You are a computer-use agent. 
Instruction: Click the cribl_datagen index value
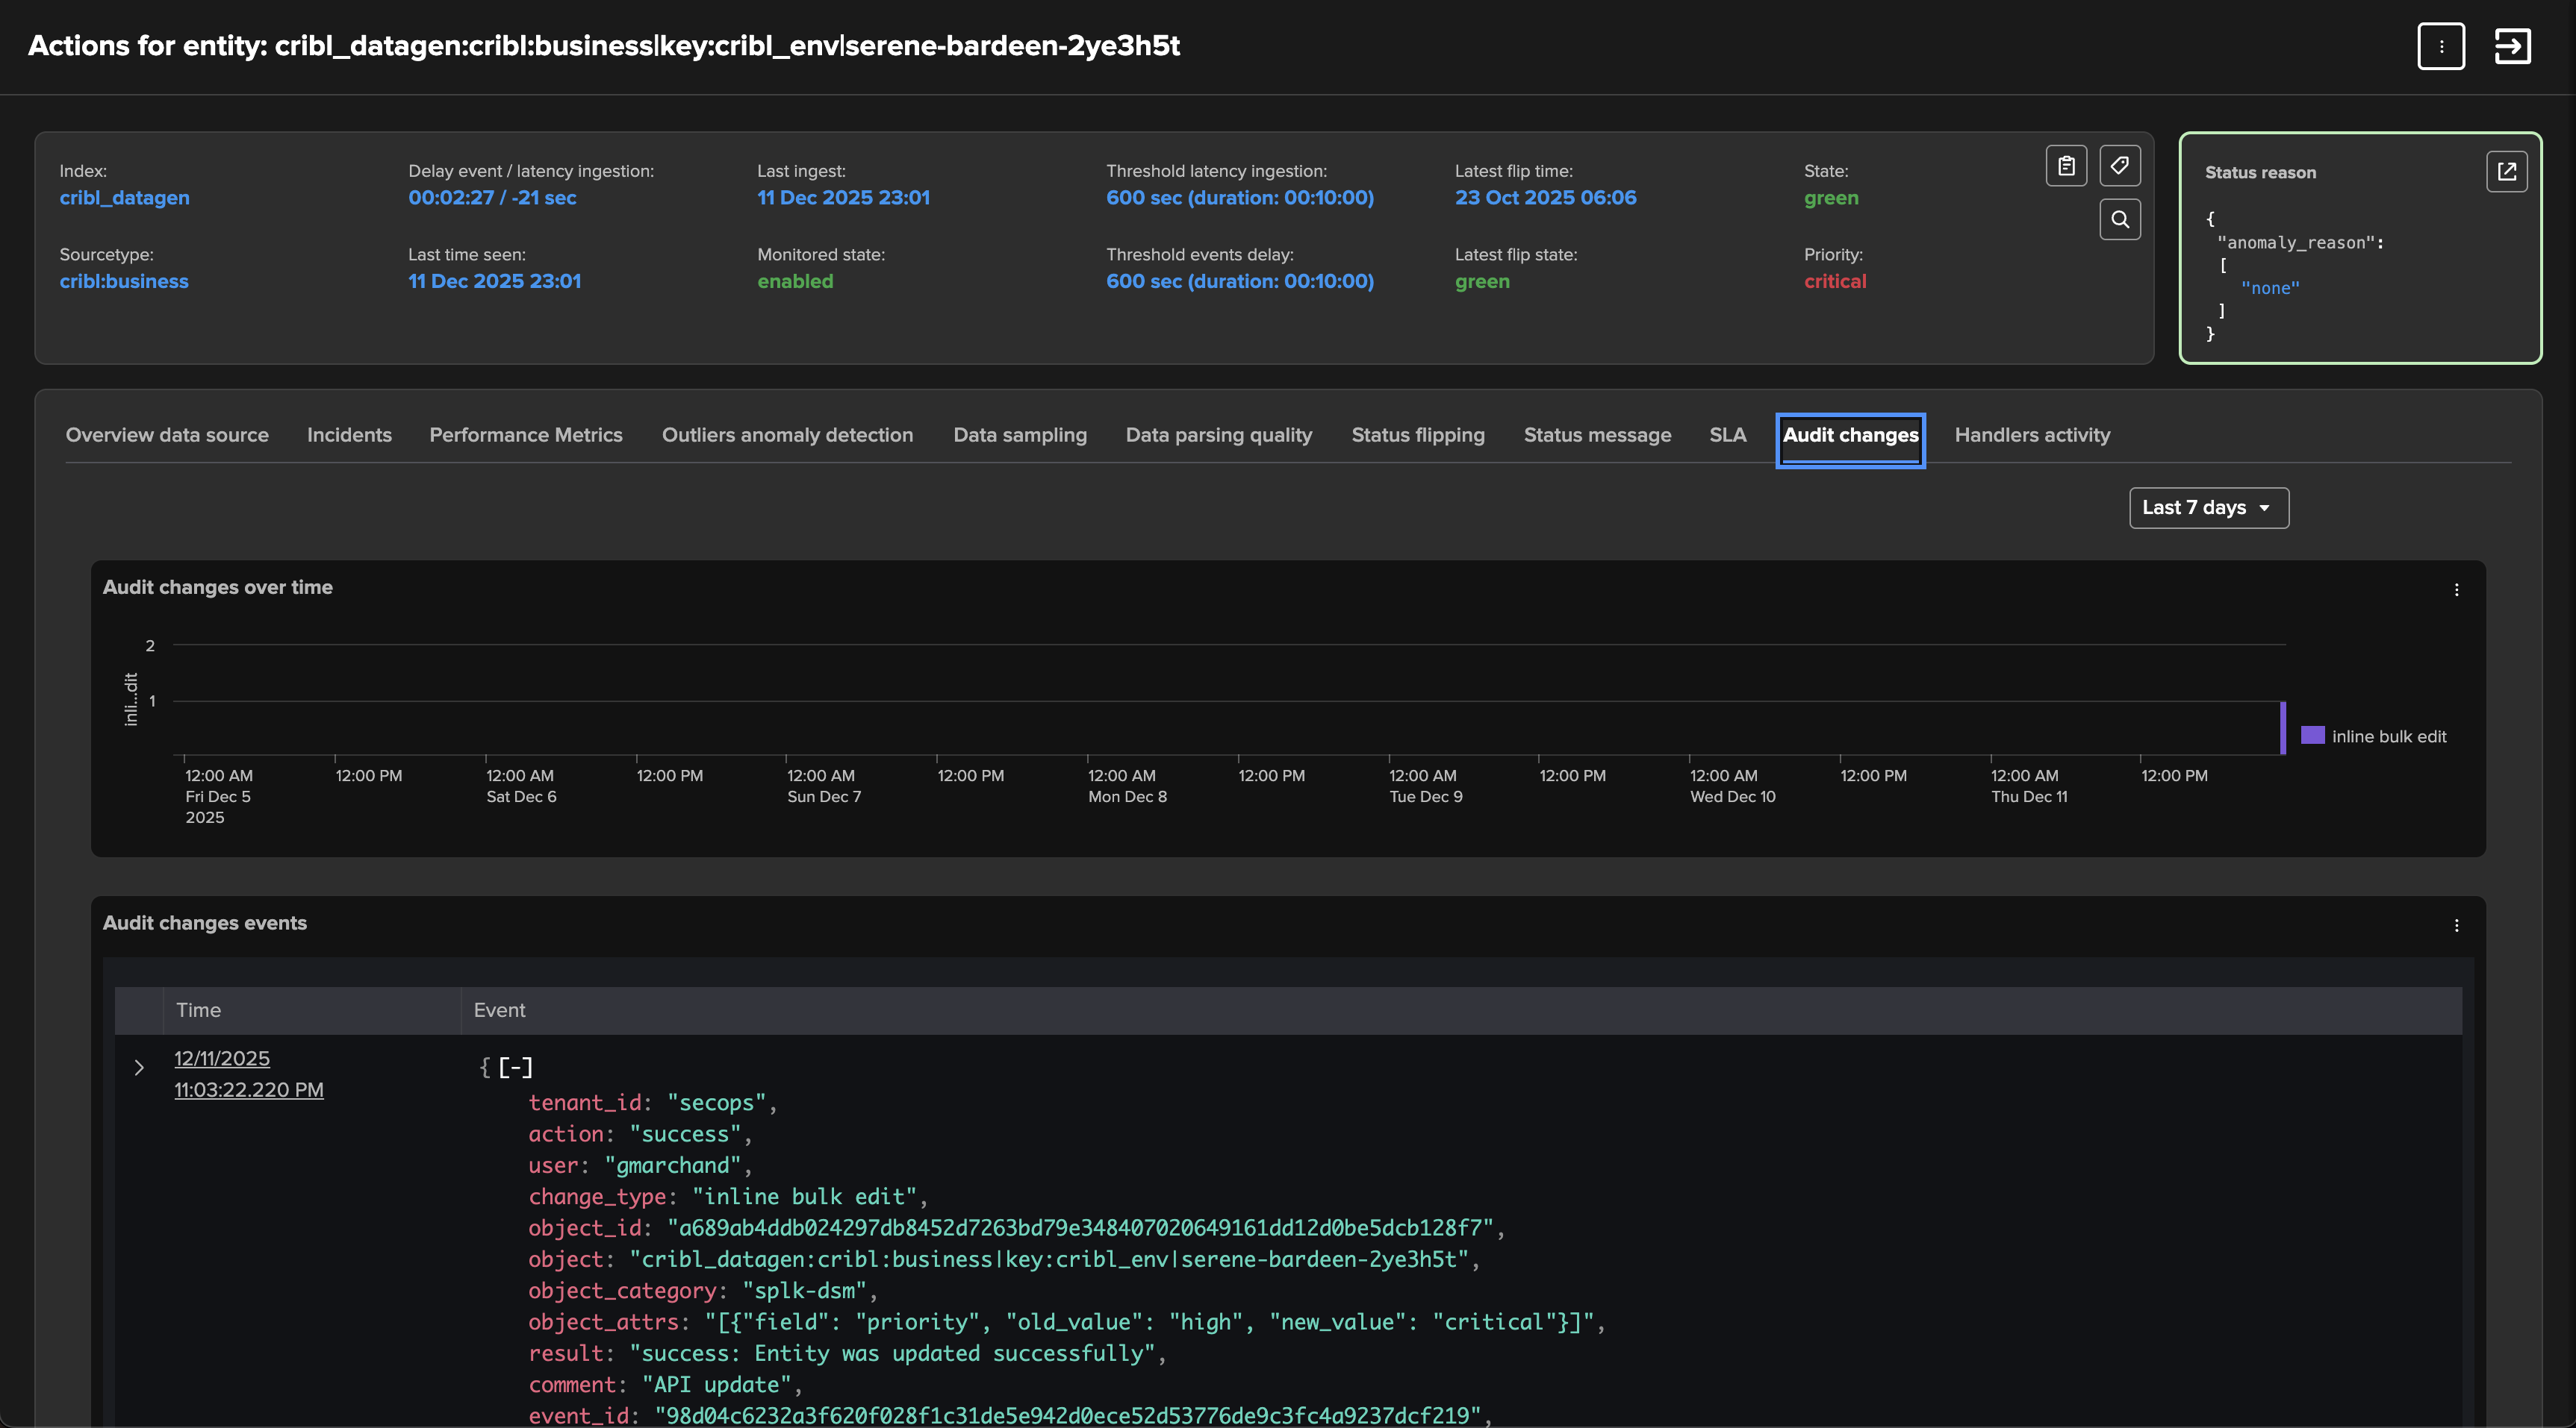point(124,198)
